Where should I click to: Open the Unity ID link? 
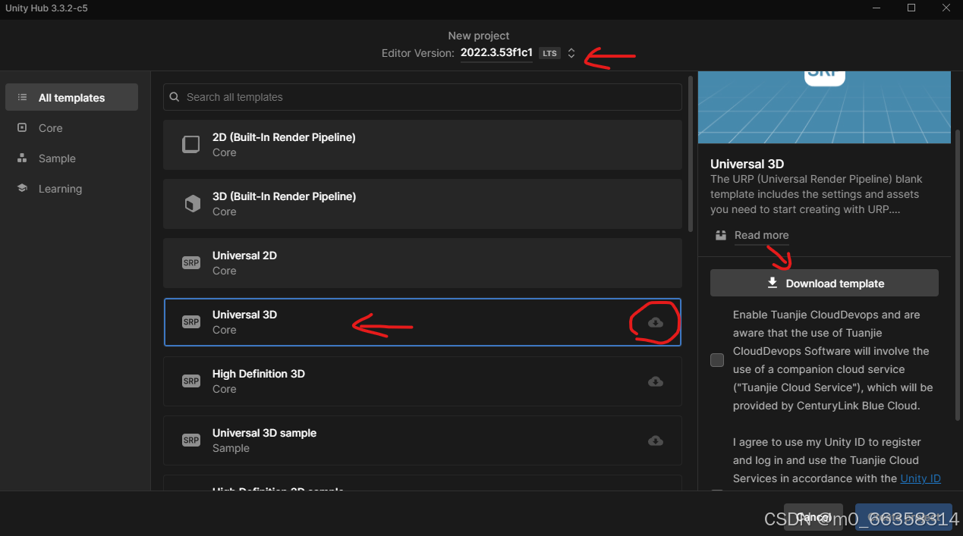pos(921,478)
